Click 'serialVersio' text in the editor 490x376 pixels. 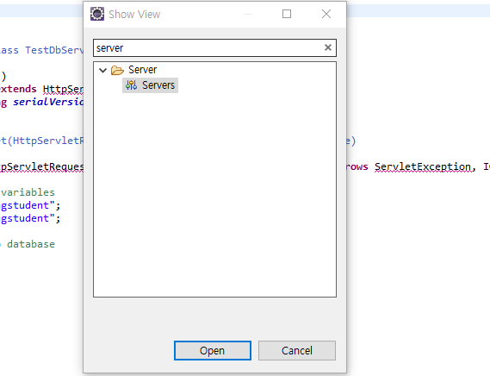(48, 102)
